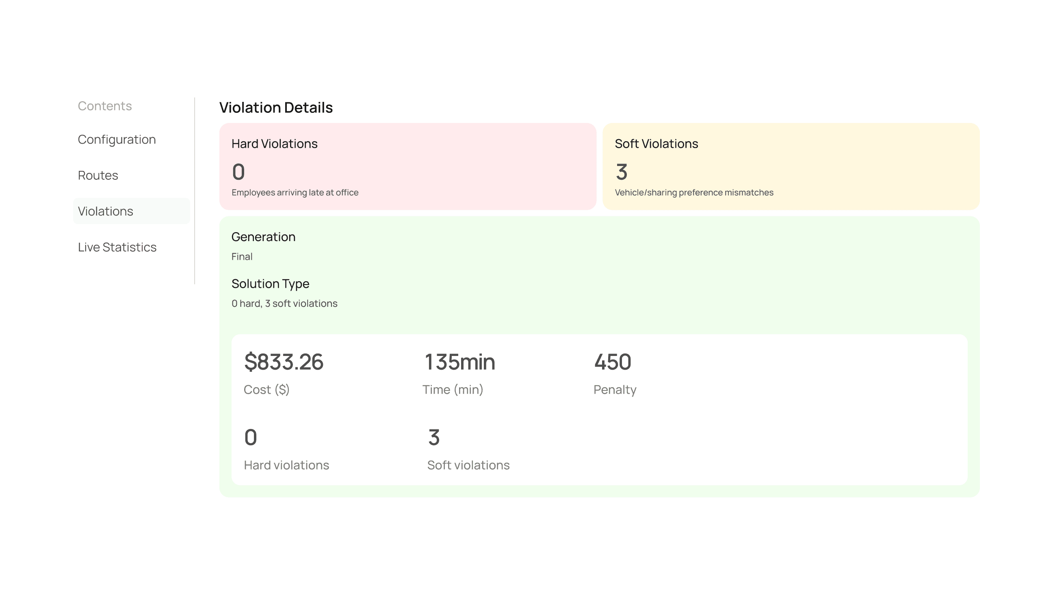Click the 'Final' generation value
The width and height of the screenshot is (1053, 595).
[242, 257]
